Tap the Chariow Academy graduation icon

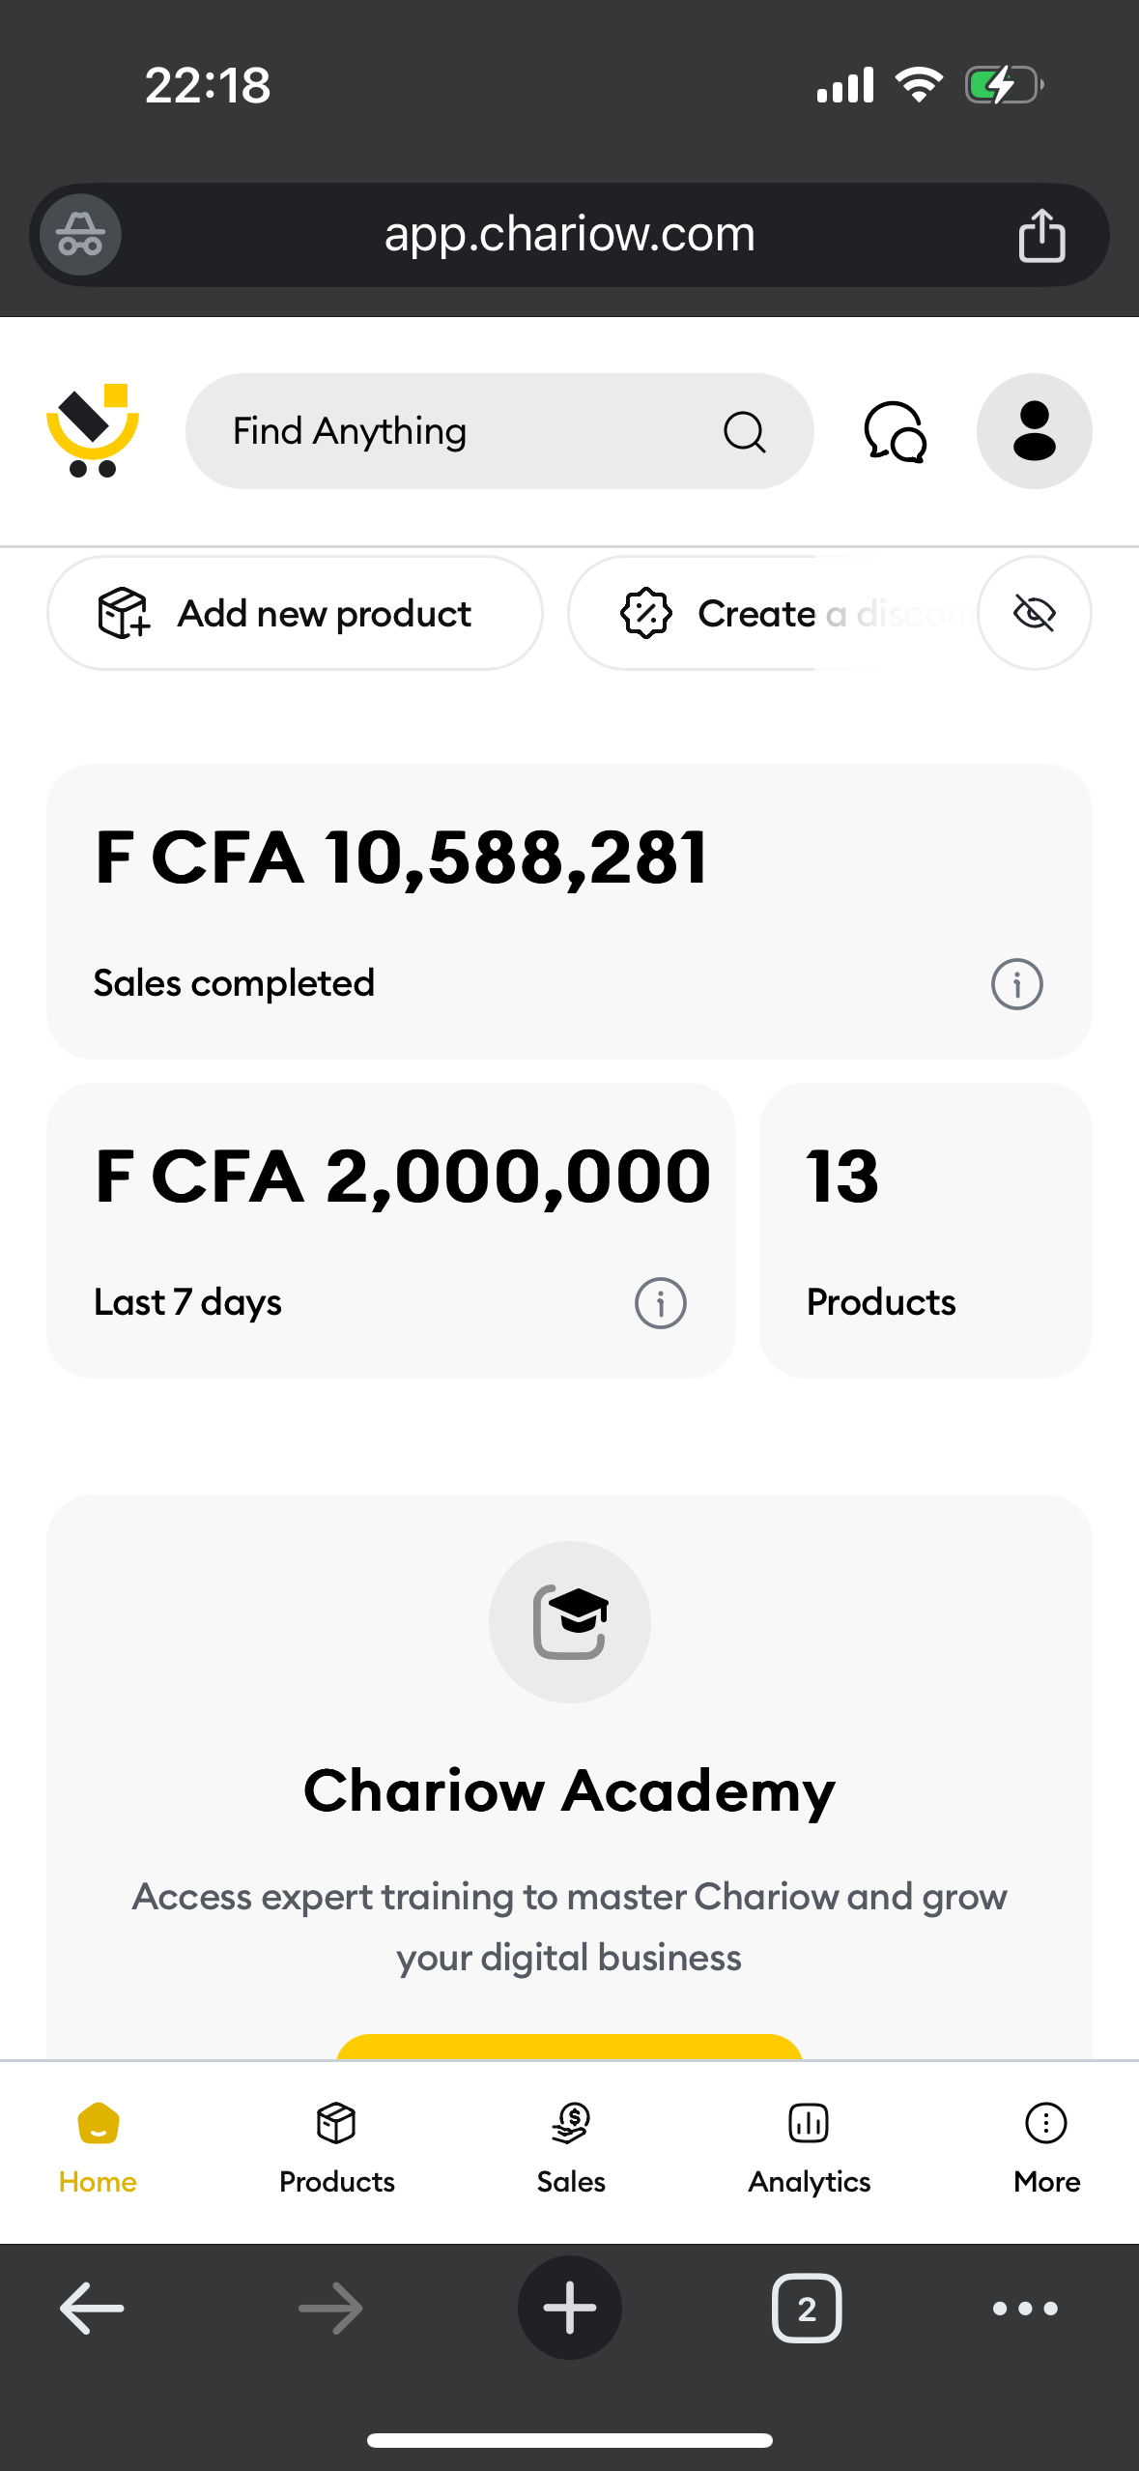570,1622
